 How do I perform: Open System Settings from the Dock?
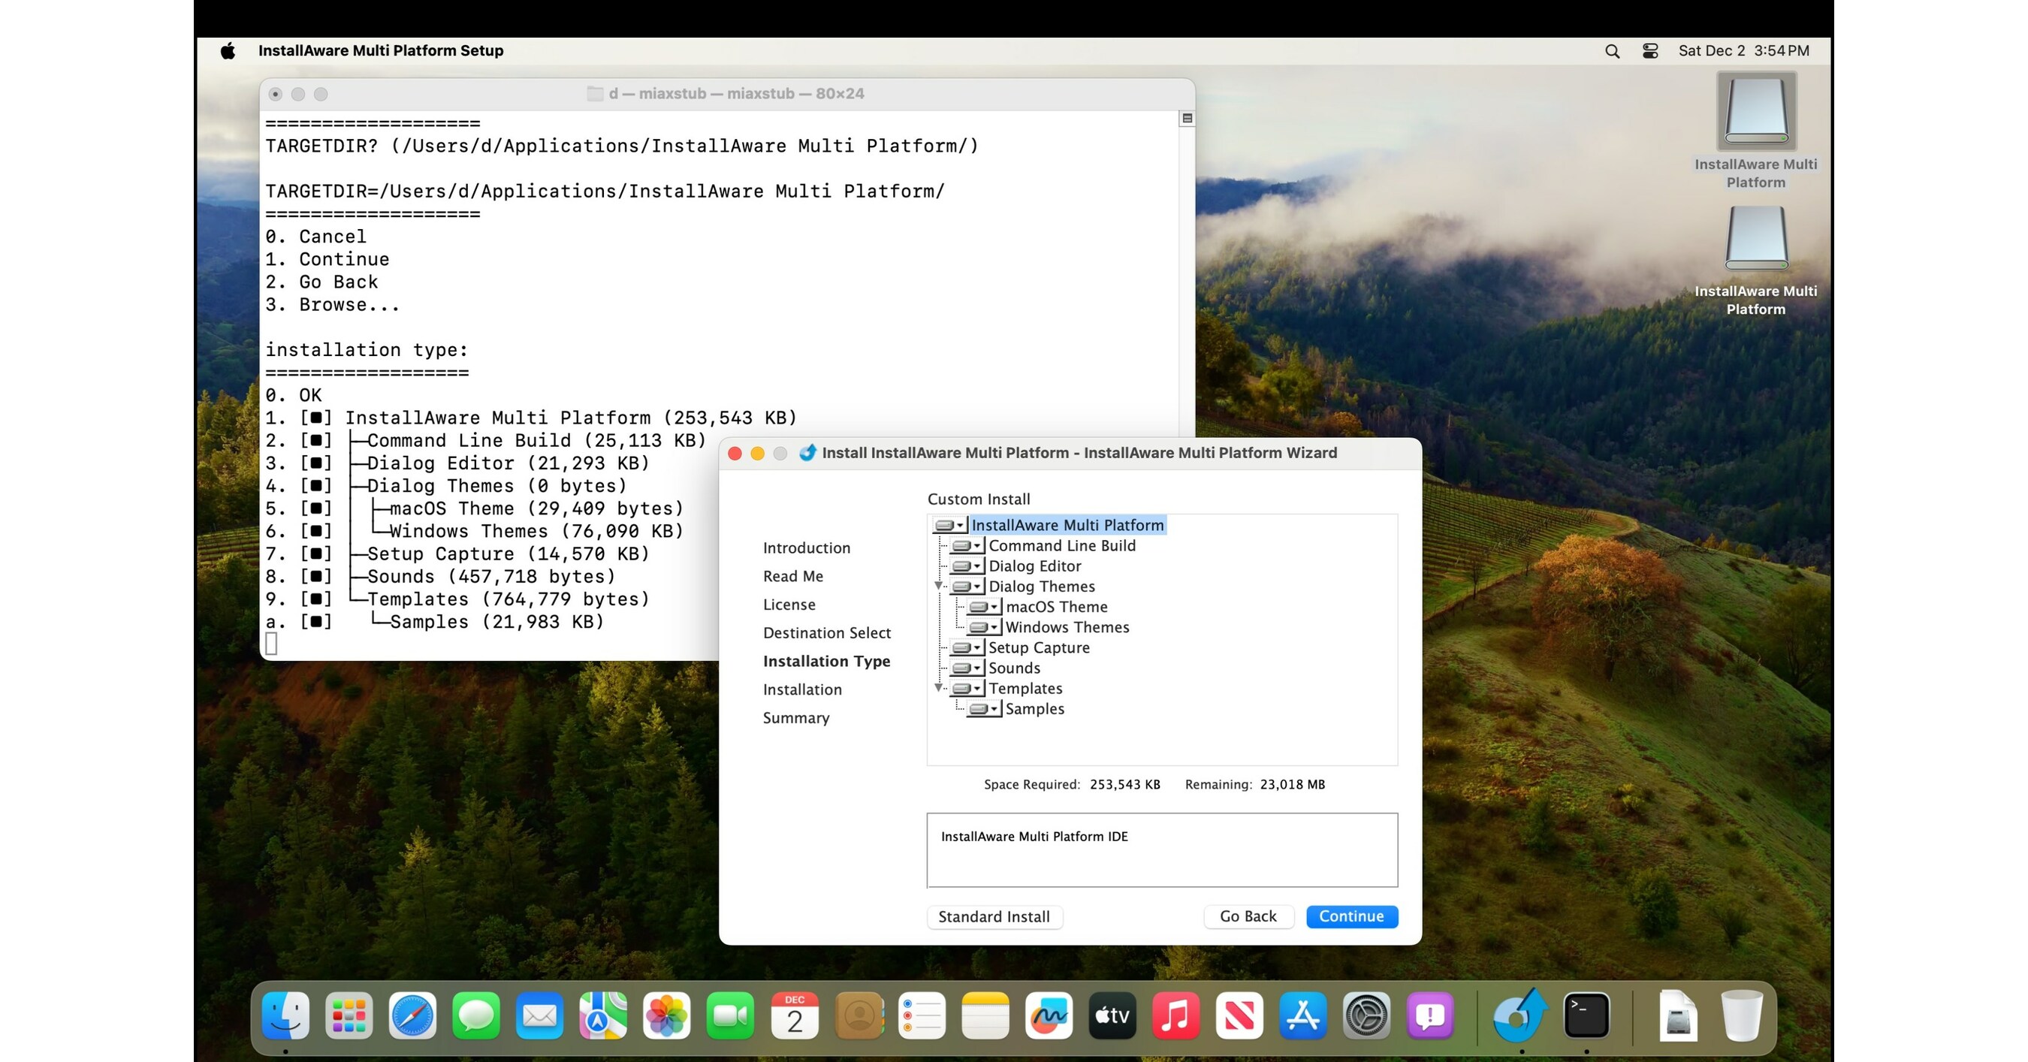1367,1015
